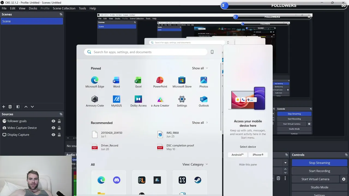
Task: Select the follower goals source row
Action: pyautogui.click(x=32, y=121)
